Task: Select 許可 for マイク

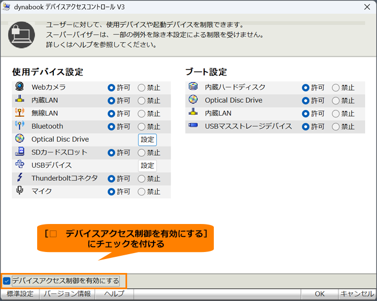Action: tap(111, 192)
